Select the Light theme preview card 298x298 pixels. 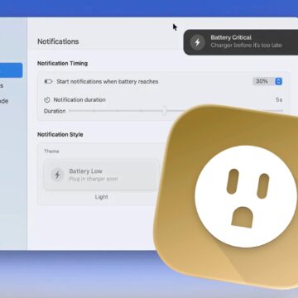[102, 175]
